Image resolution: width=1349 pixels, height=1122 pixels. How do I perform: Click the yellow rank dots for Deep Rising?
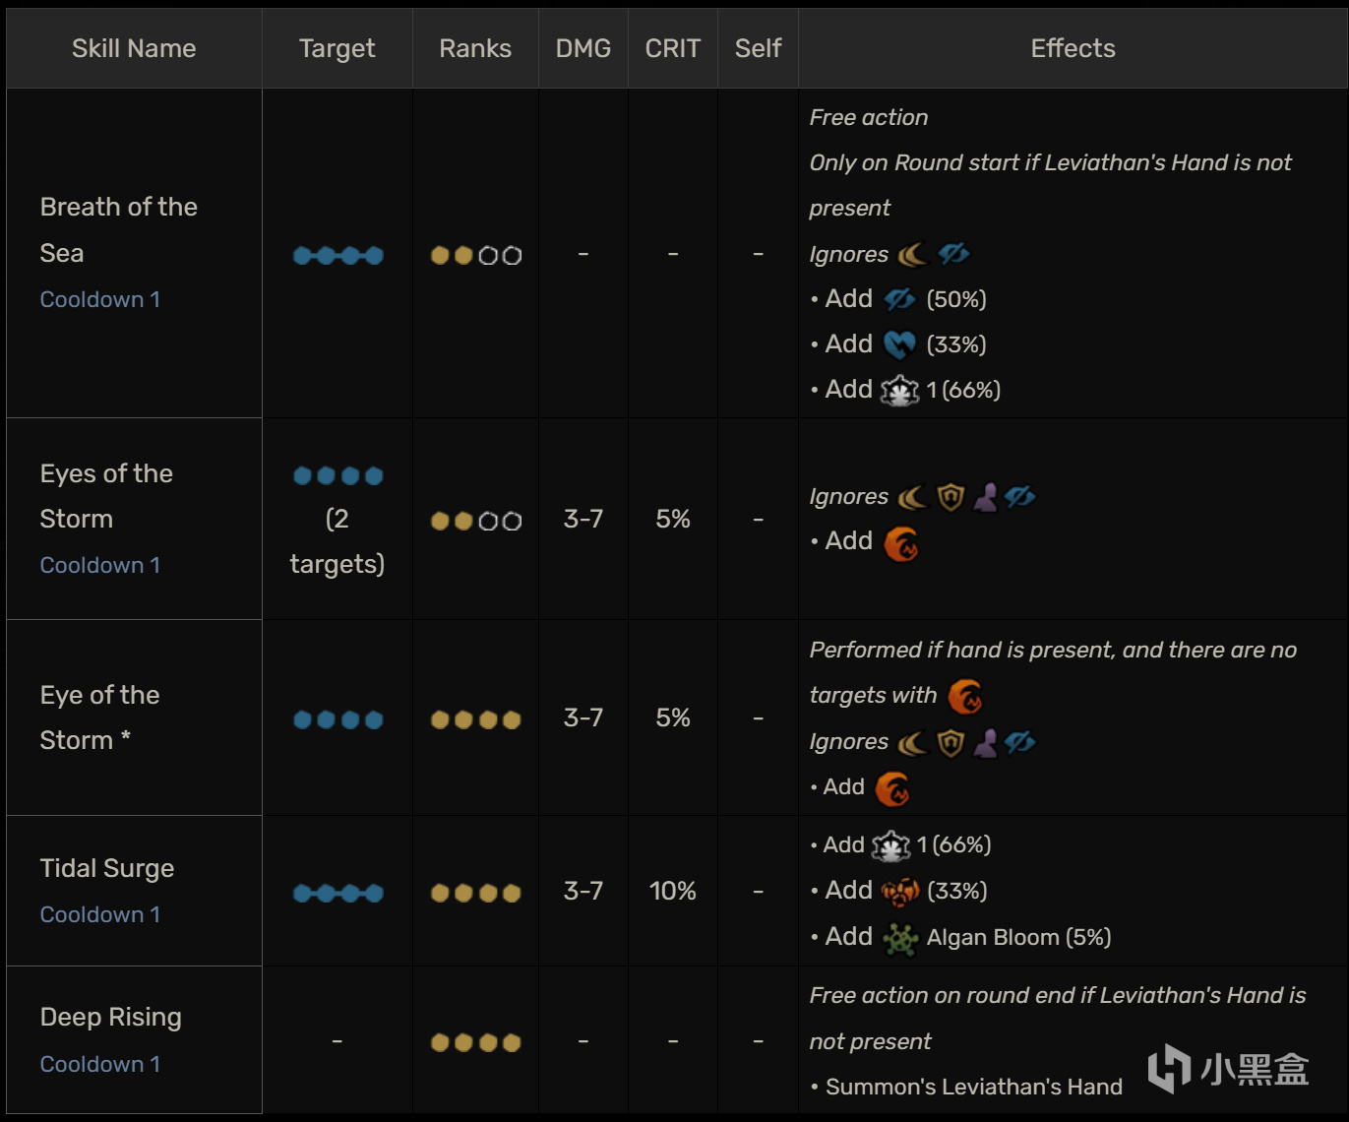pos(475,1042)
